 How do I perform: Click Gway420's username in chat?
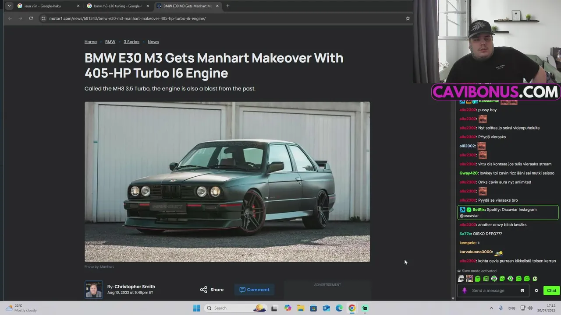469,173
